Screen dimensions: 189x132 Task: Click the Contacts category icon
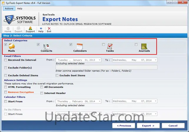pos(47,46)
